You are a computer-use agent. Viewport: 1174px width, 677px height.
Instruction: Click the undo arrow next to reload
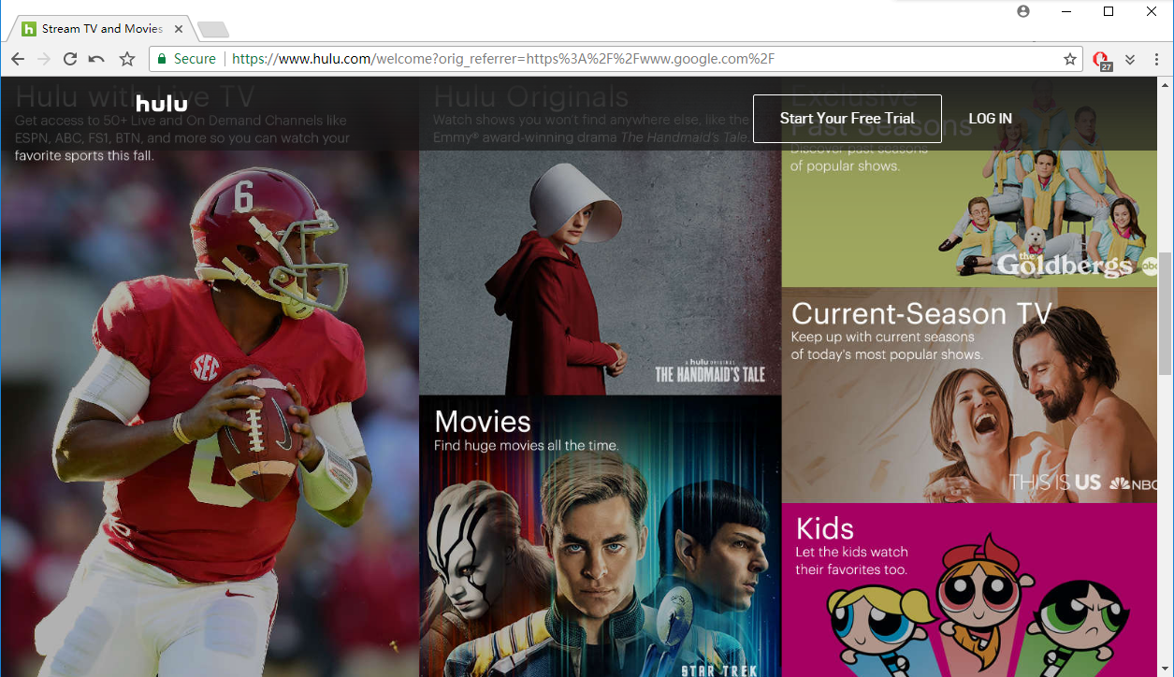pyautogui.click(x=96, y=59)
